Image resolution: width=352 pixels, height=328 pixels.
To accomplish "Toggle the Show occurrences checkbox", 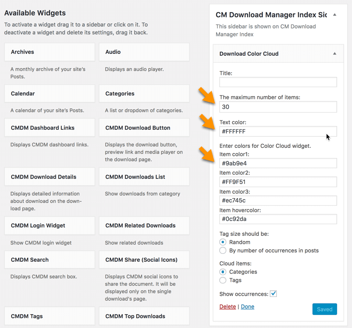I will [x=274, y=294].
